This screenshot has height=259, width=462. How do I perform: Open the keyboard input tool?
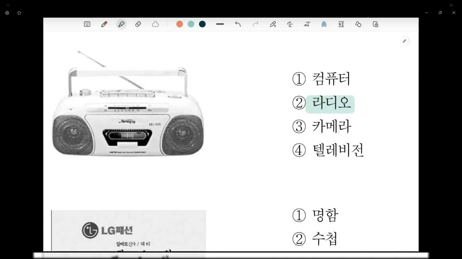pos(87,24)
